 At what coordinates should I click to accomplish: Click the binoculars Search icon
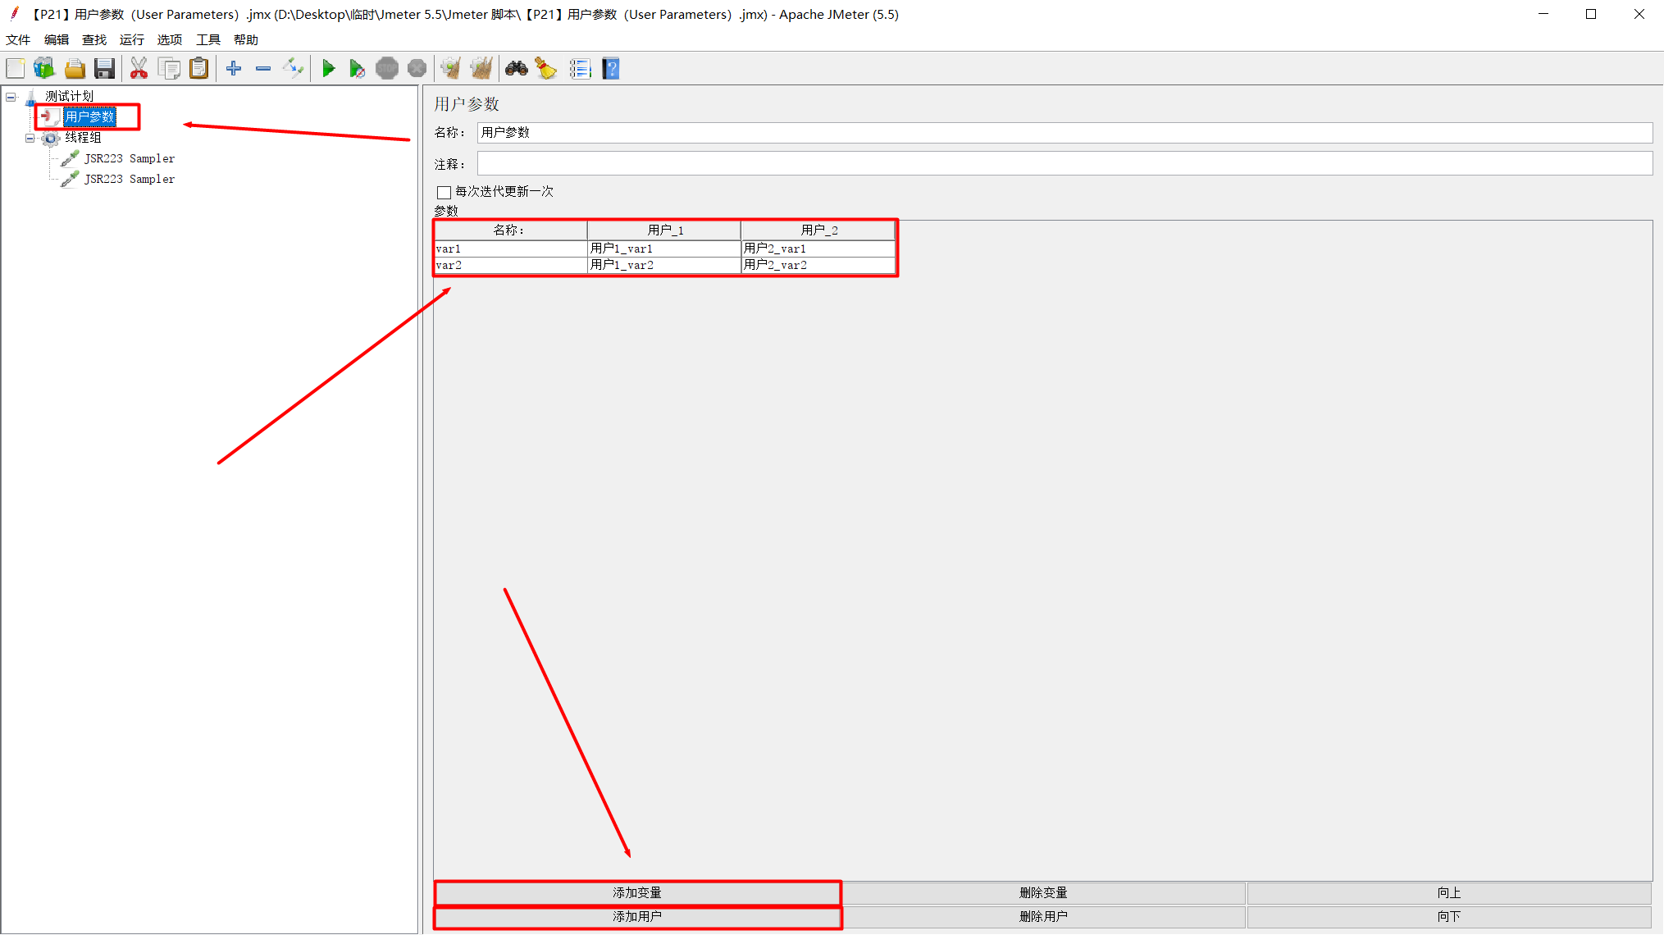tap(516, 69)
